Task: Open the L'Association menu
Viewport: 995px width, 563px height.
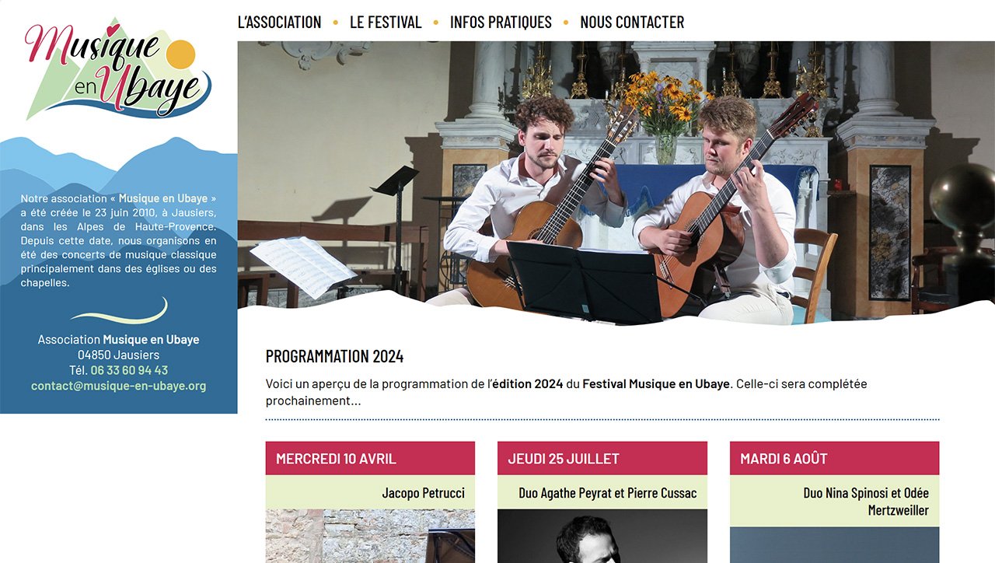Action: [279, 23]
